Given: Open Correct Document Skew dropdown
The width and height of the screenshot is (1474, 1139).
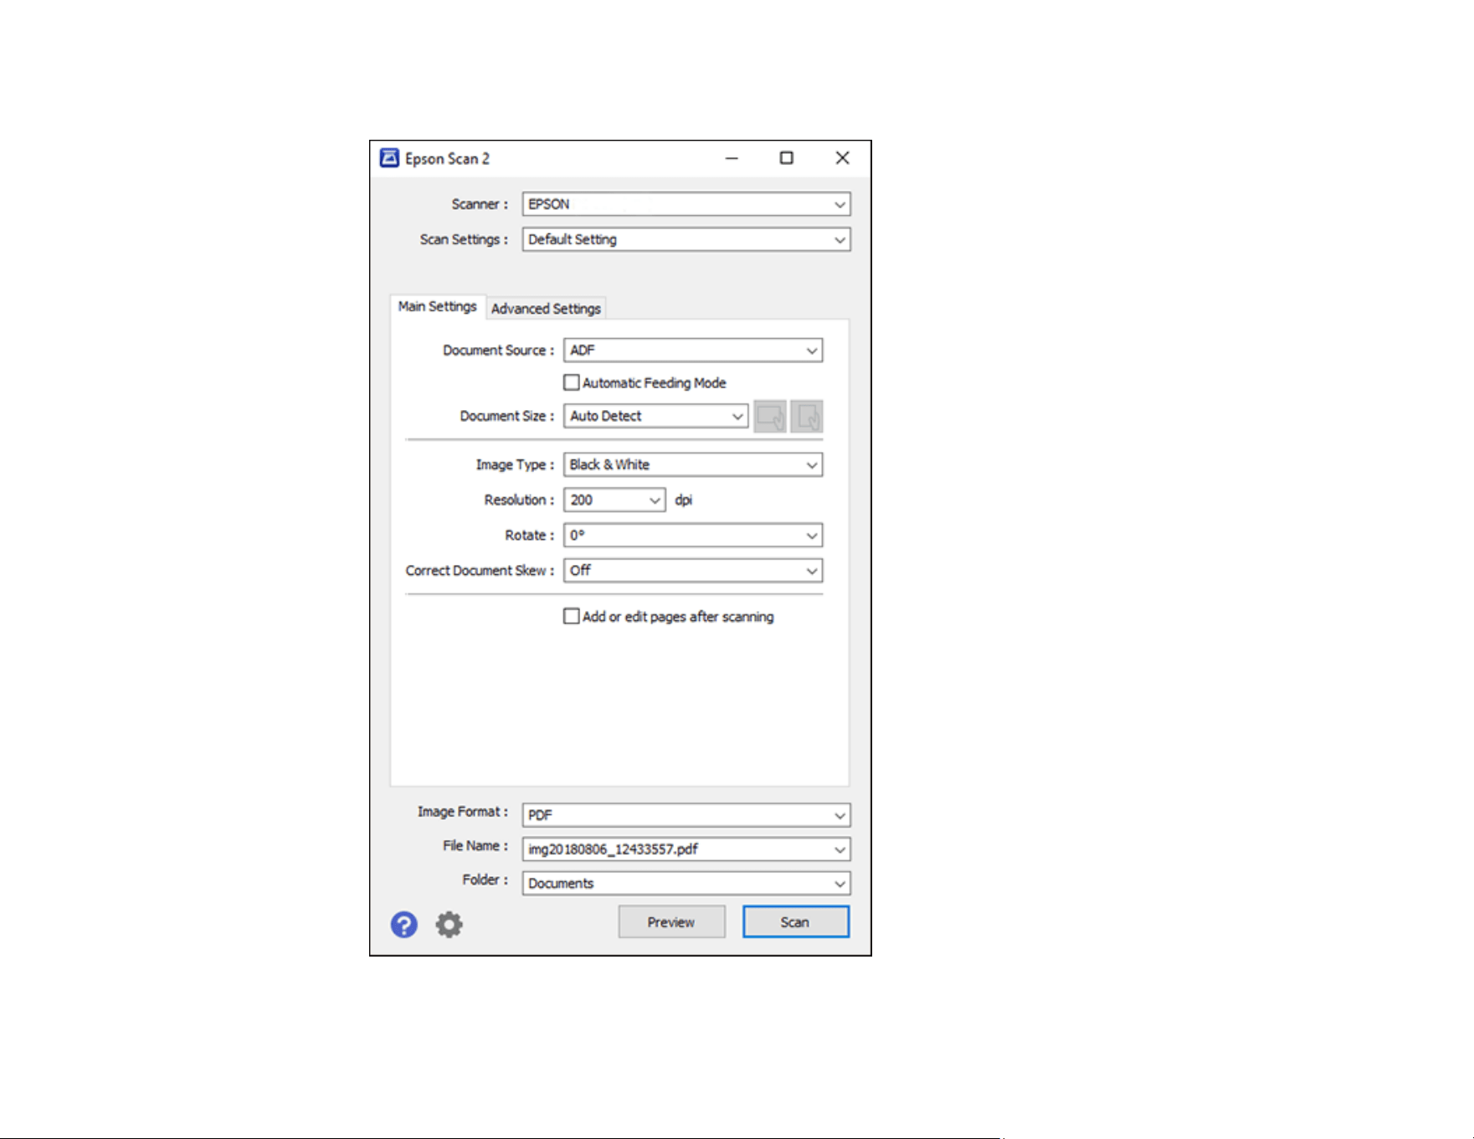Looking at the screenshot, I should (x=693, y=570).
